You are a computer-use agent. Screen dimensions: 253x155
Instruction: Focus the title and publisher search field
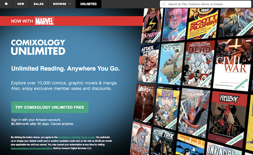tap(206, 4)
